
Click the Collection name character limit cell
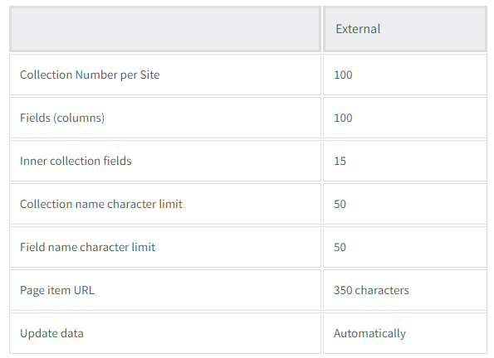click(165, 204)
